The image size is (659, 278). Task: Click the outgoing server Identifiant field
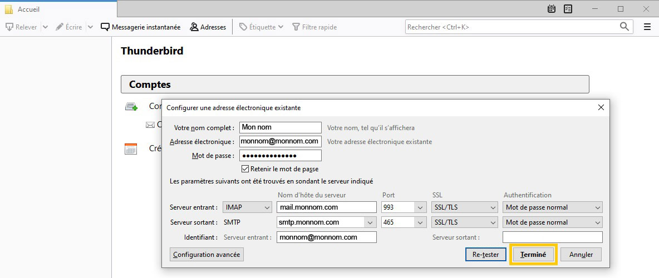(553, 237)
